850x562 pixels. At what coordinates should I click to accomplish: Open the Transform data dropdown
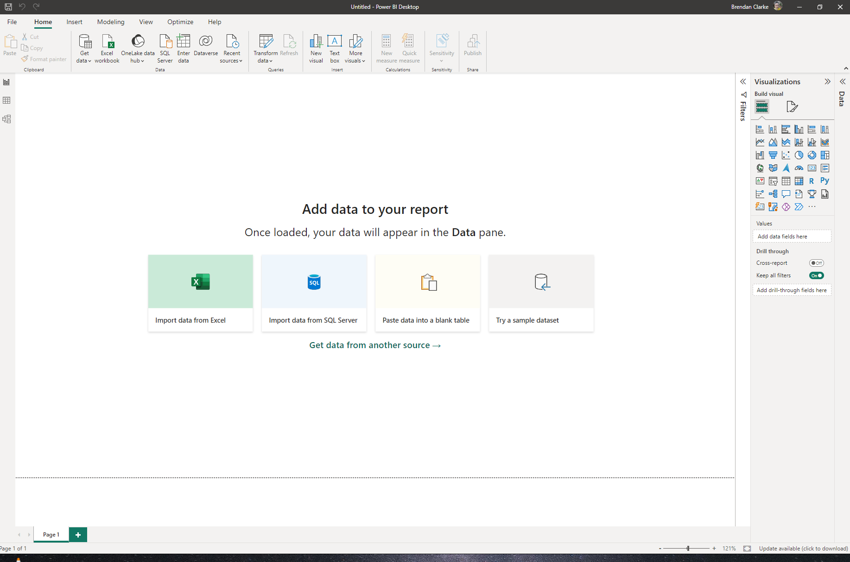point(266,49)
